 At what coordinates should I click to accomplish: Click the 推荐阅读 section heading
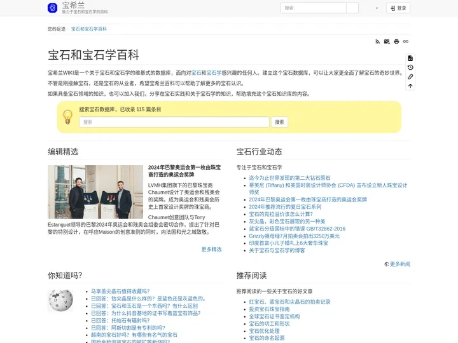(251, 275)
